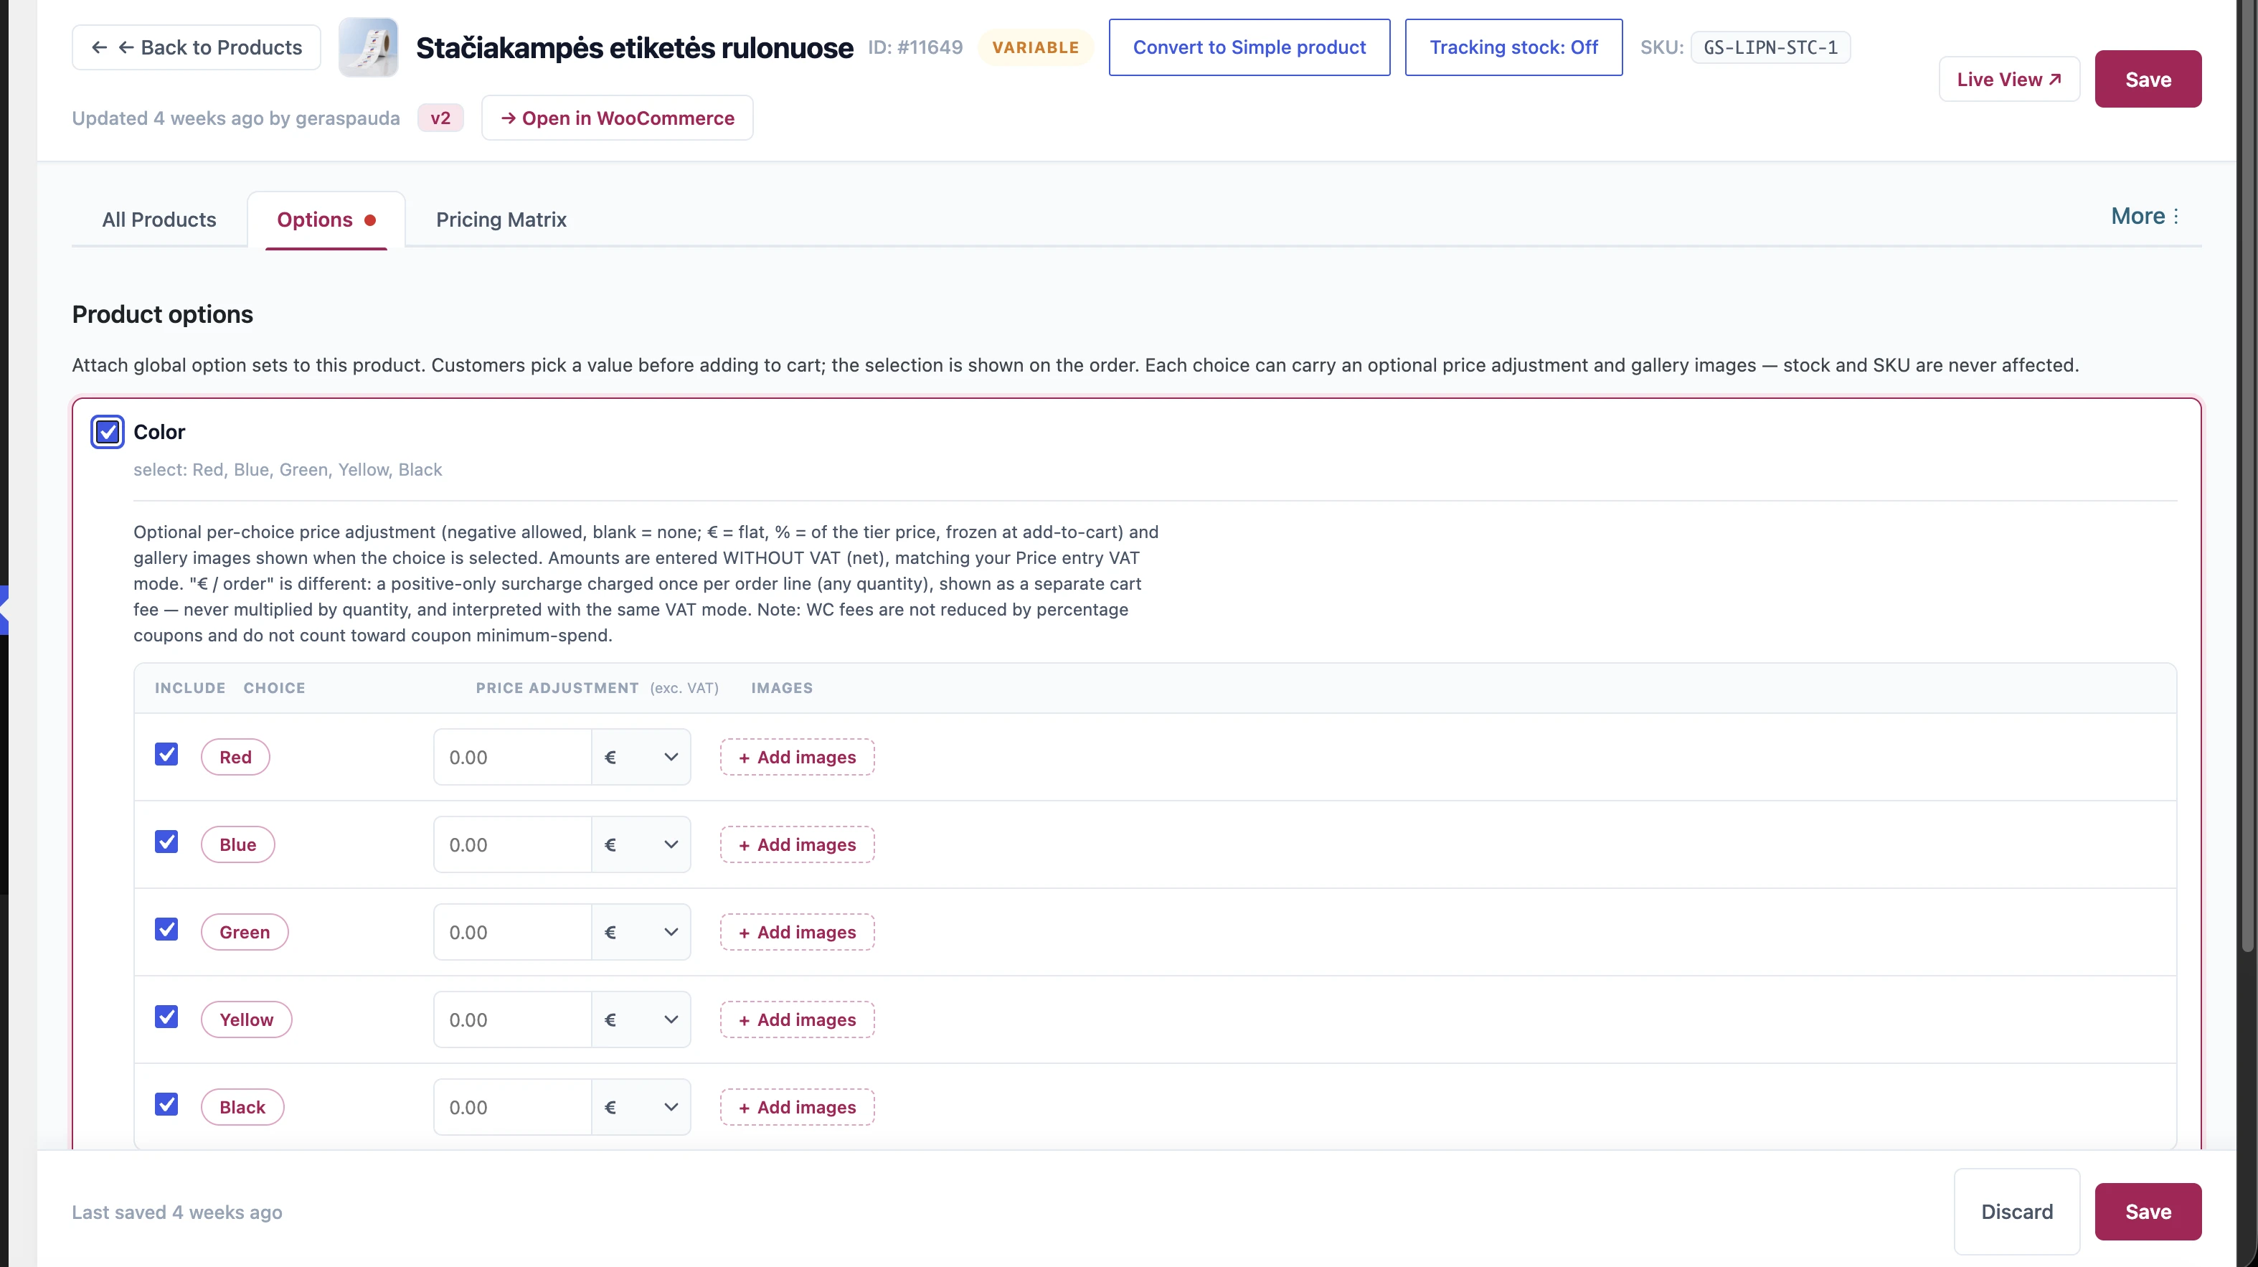
Task: Open the More menu
Action: [2145, 216]
